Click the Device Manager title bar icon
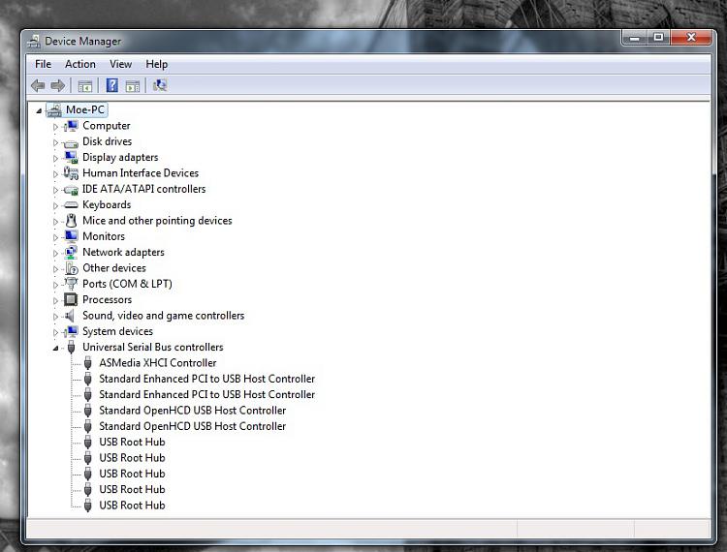The image size is (727, 552). (33, 42)
